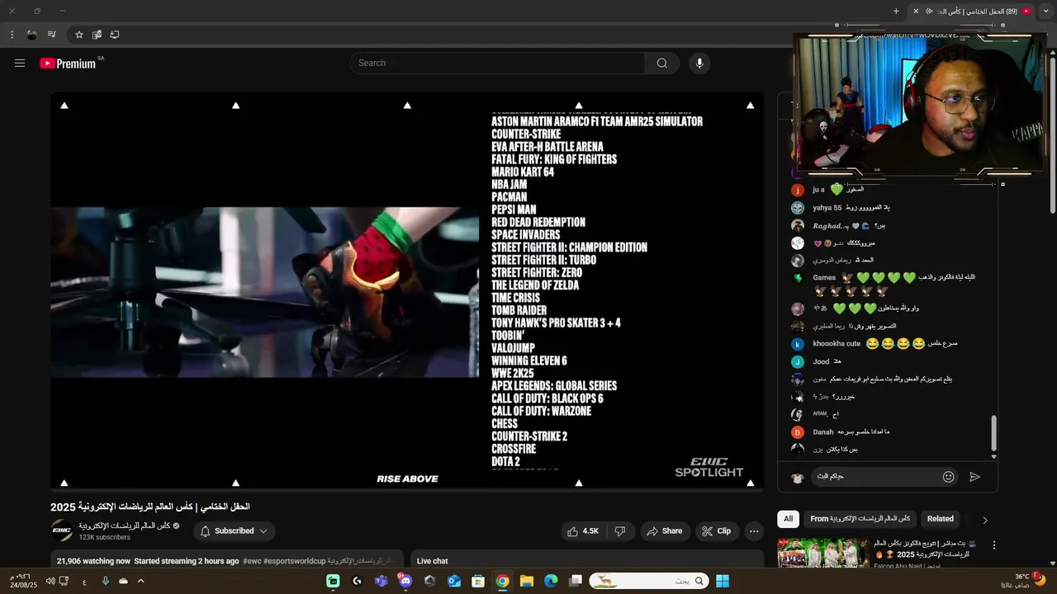Click the search magnifier button
Screen dimensions: 1057x594
click(662, 64)
